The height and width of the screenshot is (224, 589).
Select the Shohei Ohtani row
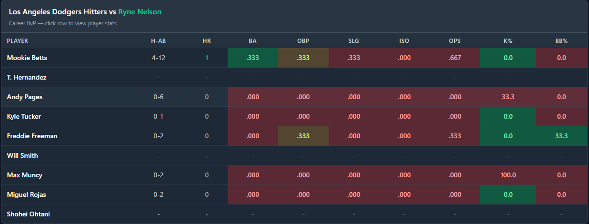coord(28,214)
